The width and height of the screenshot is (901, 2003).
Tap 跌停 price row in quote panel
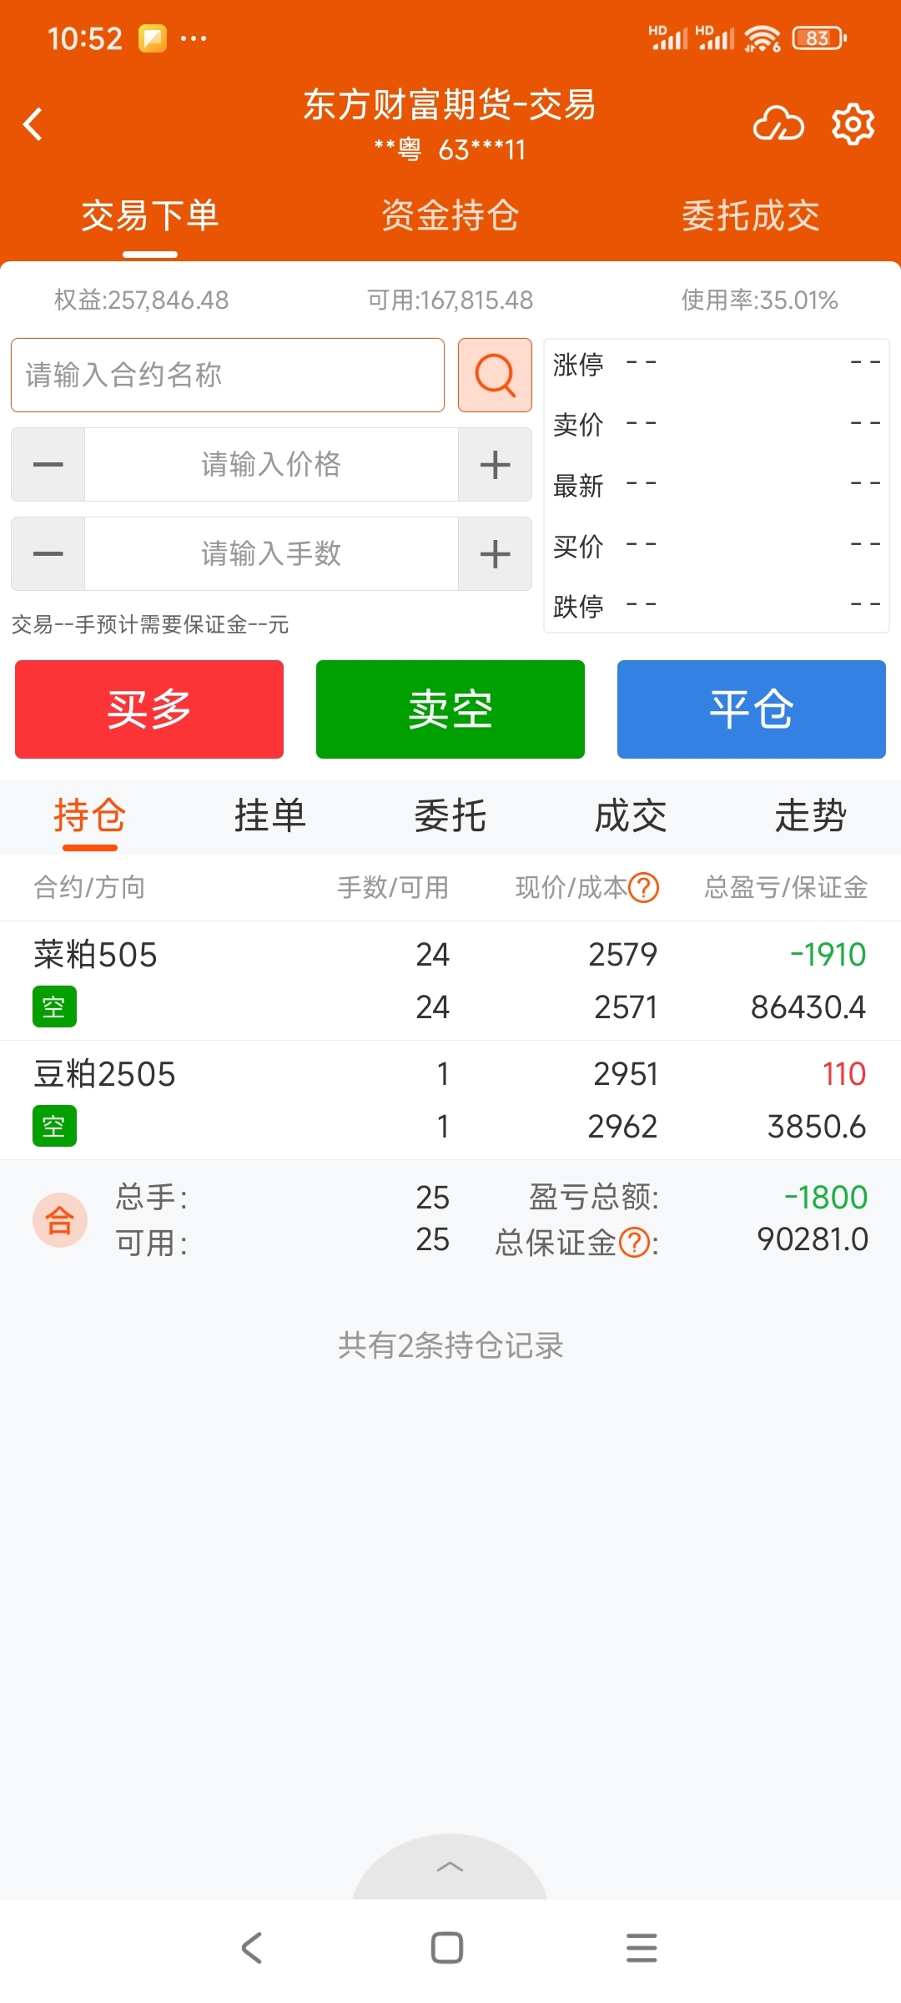pyautogui.click(x=717, y=606)
